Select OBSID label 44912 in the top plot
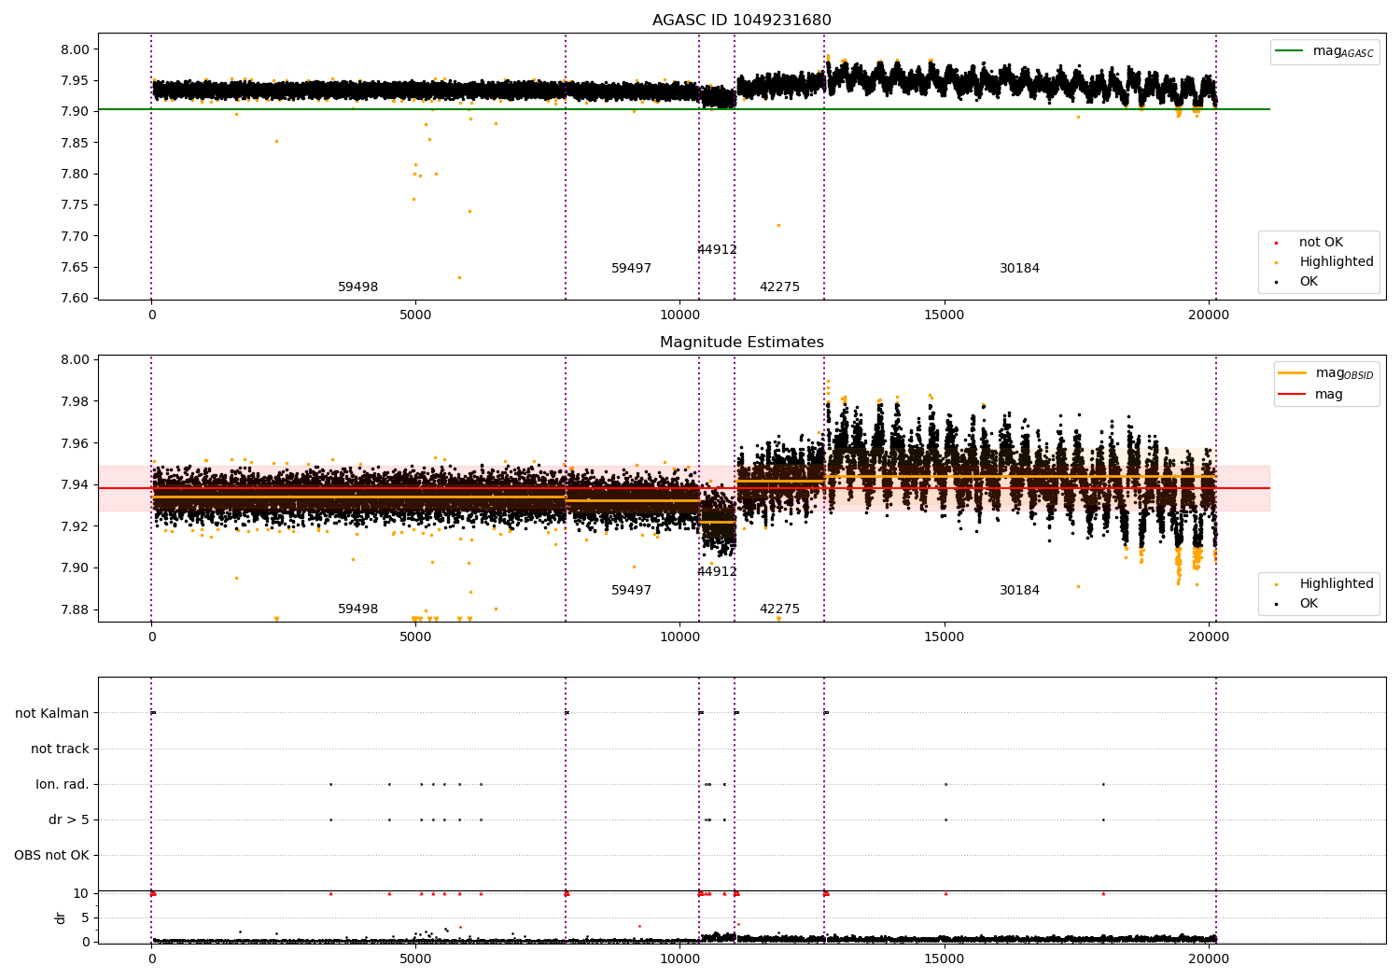Viewport: 1400px width, 980px height. (717, 250)
